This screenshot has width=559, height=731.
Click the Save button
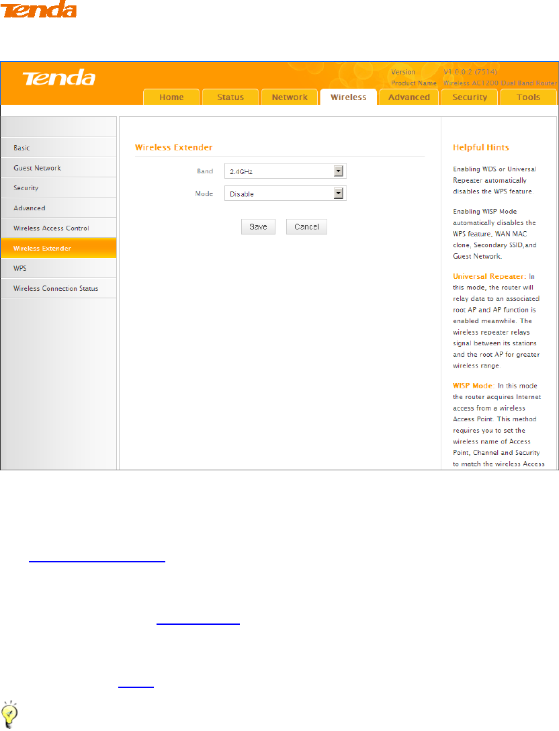[x=258, y=226]
